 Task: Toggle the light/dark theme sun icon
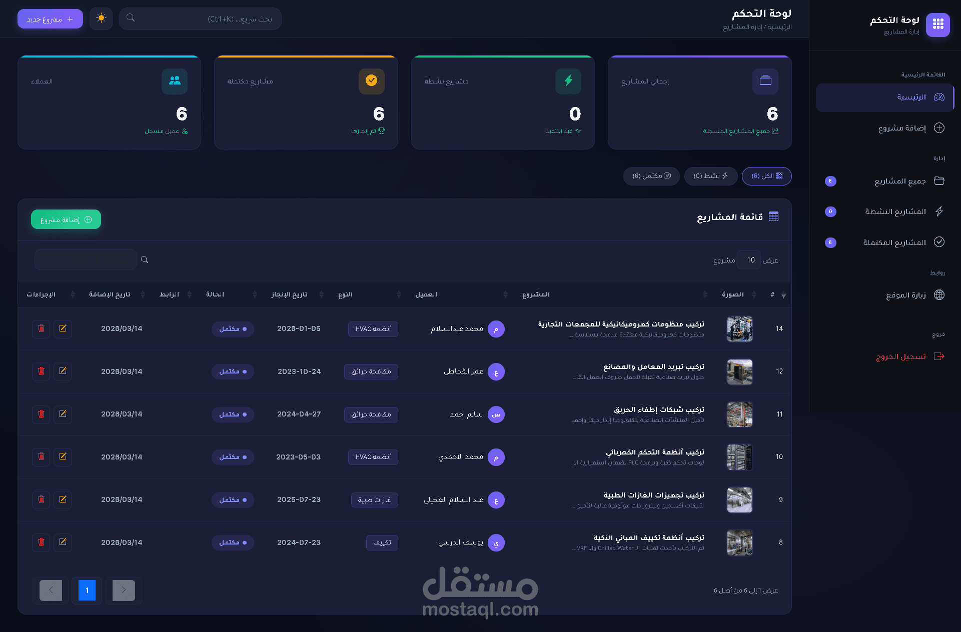(101, 18)
